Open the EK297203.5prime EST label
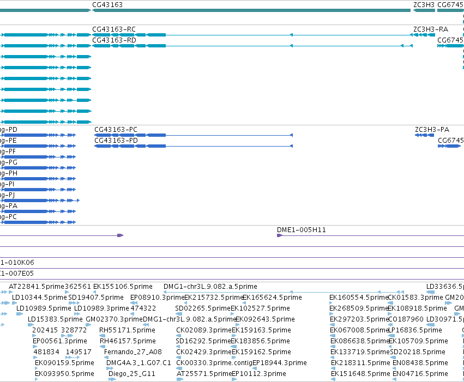This screenshot has height=382, width=464. tap(359, 319)
